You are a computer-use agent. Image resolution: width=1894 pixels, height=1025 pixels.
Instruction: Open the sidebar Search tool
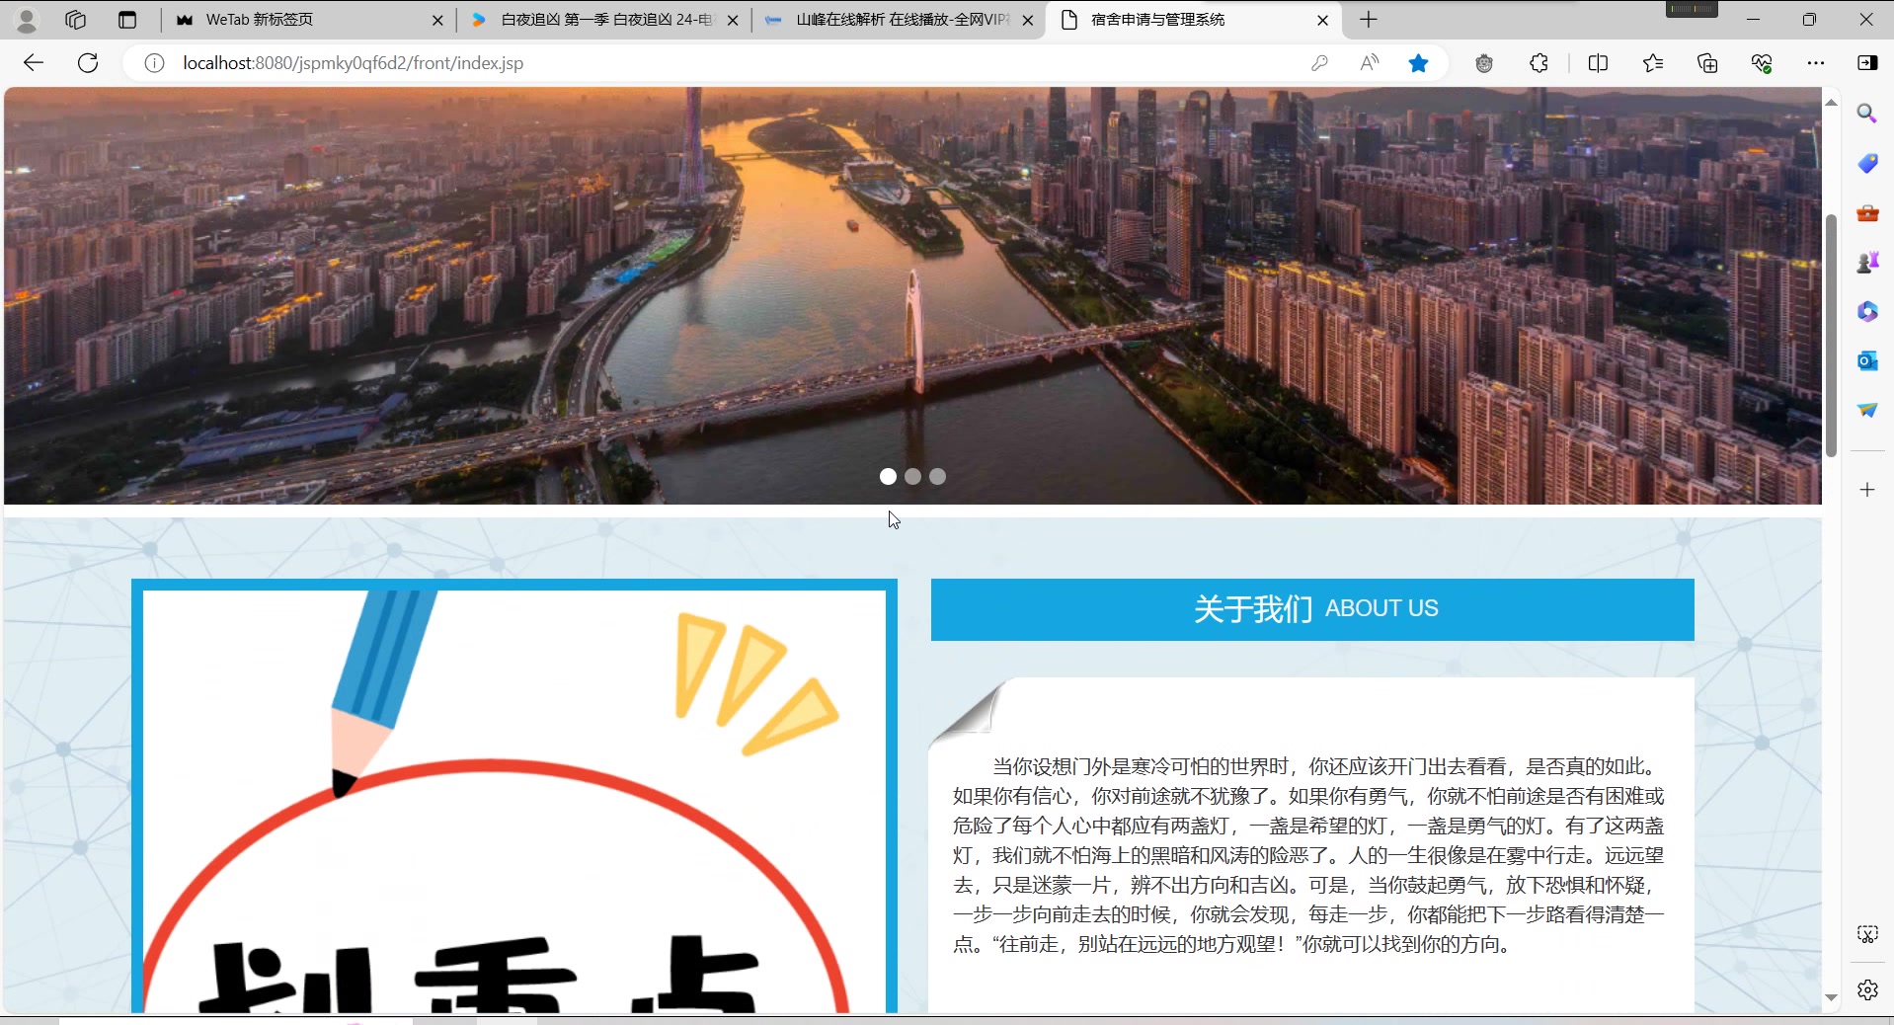click(x=1866, y=114)
